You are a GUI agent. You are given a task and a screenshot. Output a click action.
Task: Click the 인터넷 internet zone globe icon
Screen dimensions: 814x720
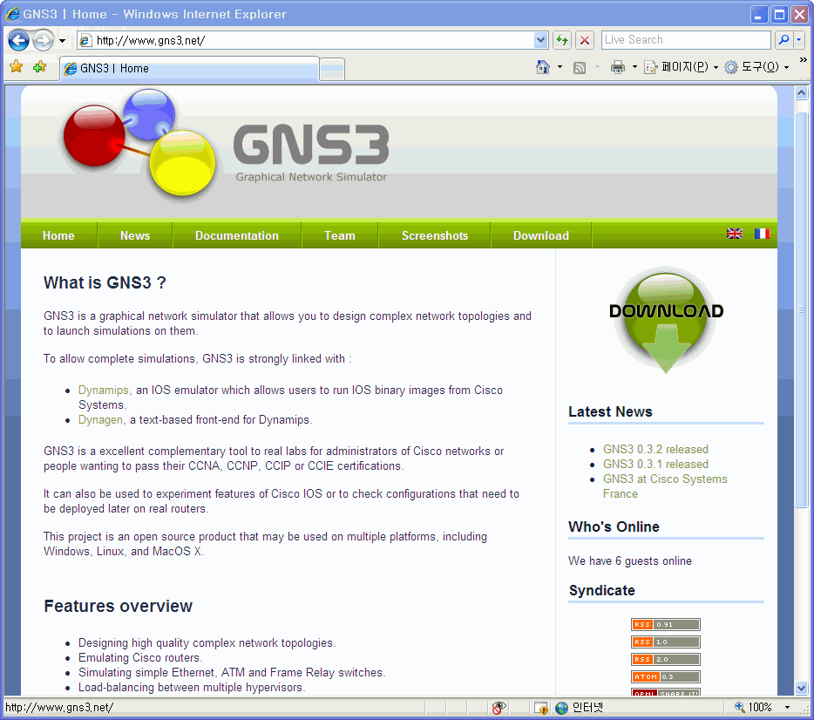coord(562,708)
